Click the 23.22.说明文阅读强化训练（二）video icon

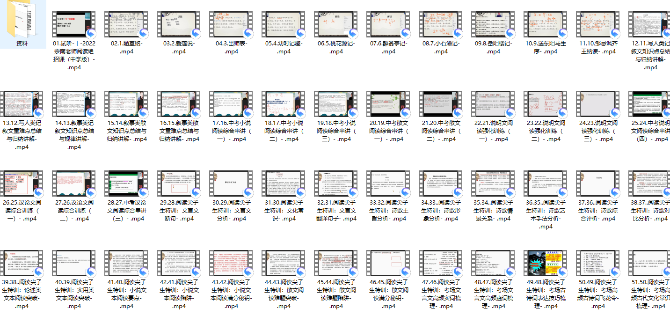pyautogui.click(x=546, y=104)
